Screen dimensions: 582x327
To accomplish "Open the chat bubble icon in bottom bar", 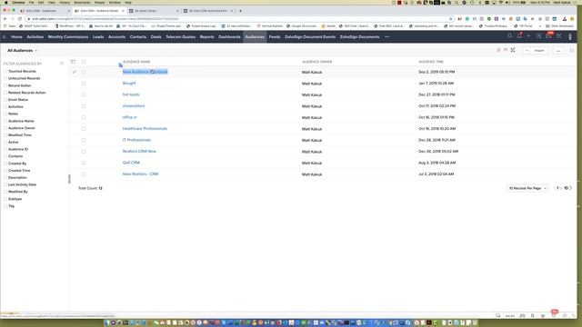I will [497, 315].
